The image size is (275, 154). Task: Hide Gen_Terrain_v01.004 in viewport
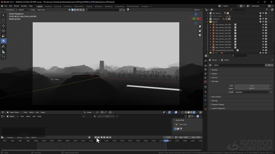point(263,25)
